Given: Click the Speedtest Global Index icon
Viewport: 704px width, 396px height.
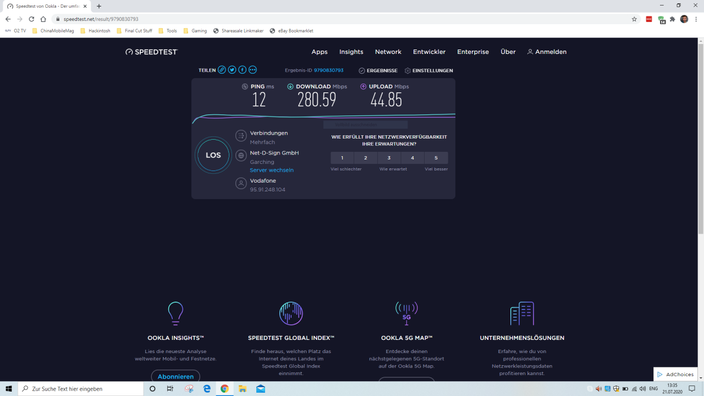Looking at the screenshot, I should (x=291, y=313).
